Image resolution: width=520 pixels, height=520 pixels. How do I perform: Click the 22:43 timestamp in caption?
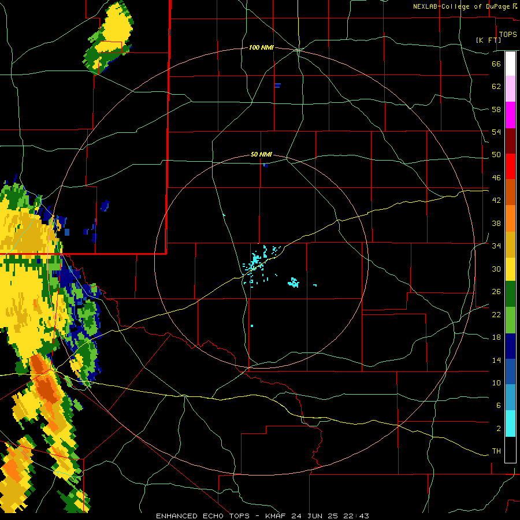pyautogui.click(x=355, y=516)
